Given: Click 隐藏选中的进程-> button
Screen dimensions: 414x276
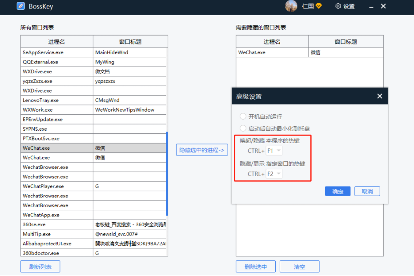Looking at the screenshot, I should click(202, 150).
